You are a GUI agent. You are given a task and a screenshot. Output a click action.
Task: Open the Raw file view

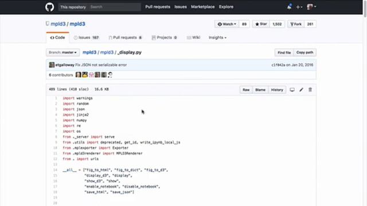click(x=246, y=90)
